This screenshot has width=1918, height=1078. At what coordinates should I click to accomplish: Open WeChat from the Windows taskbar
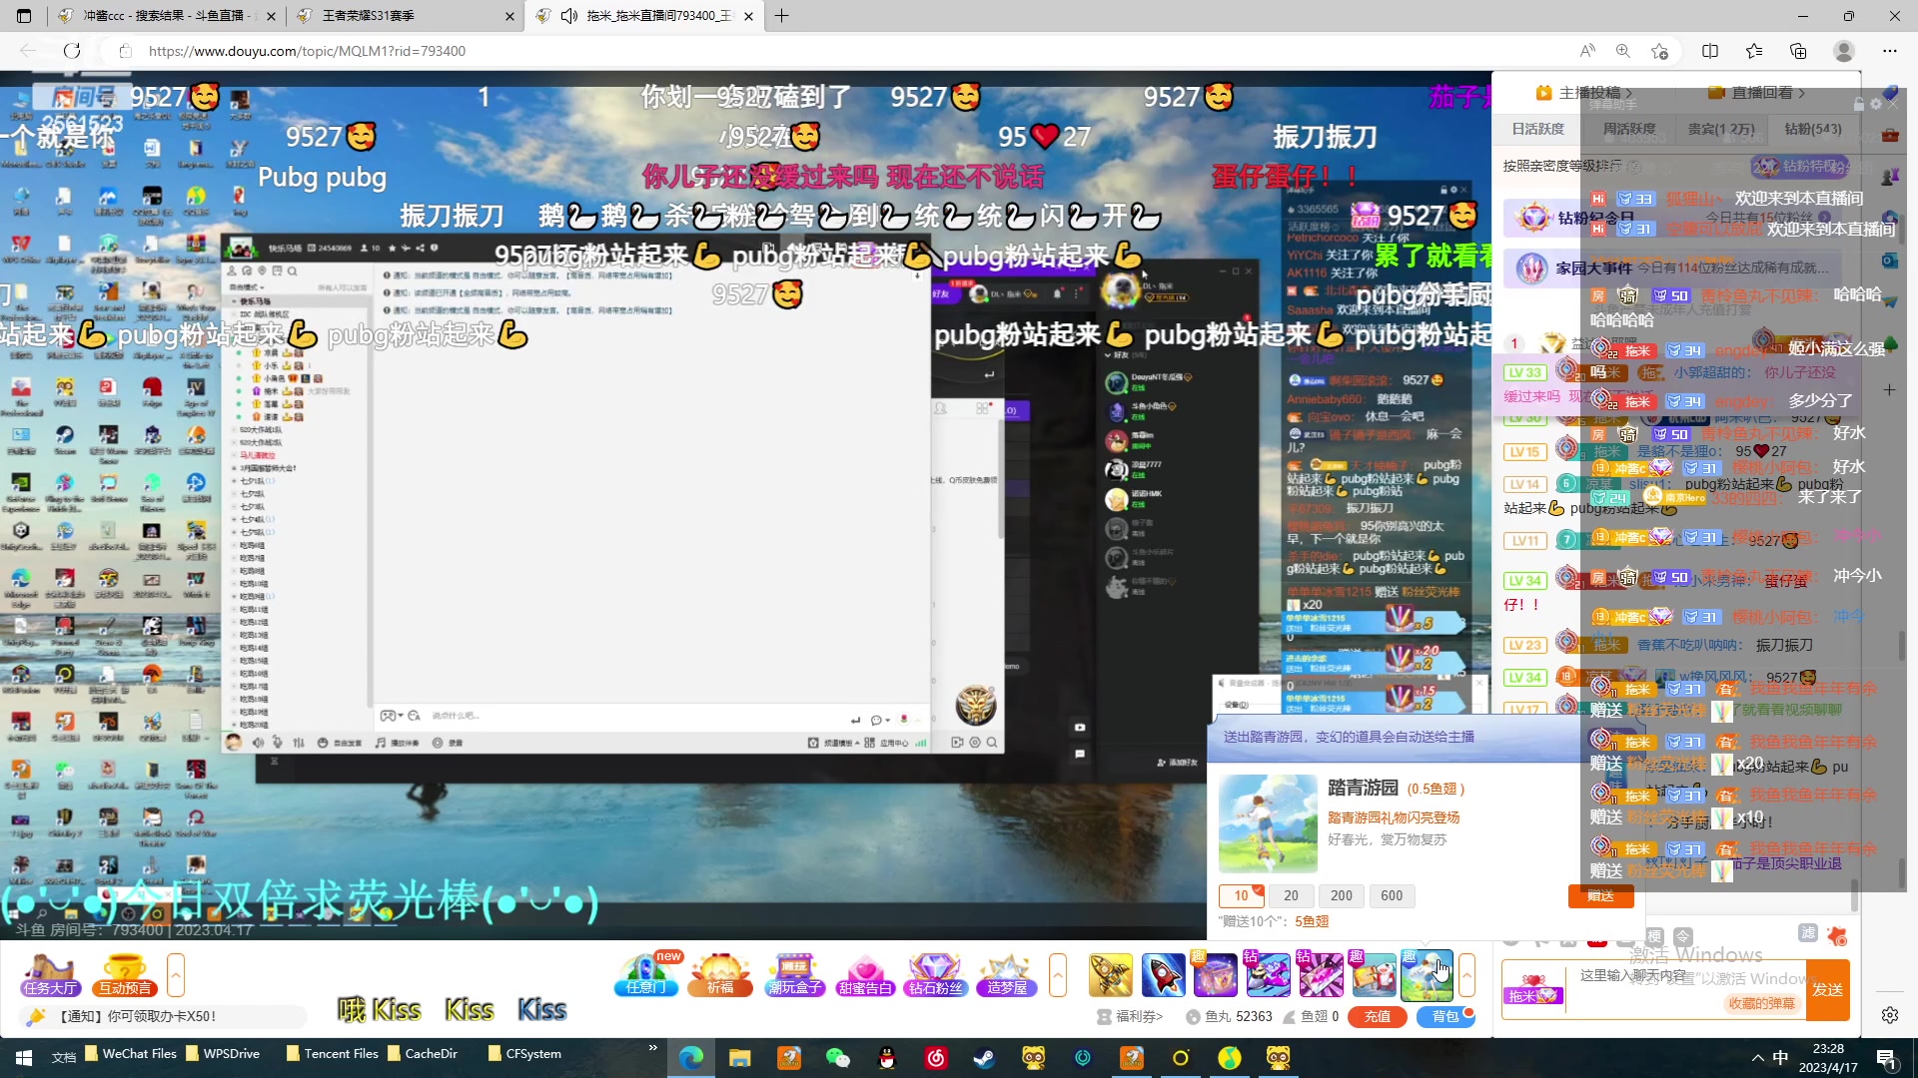click(837, 1057)
